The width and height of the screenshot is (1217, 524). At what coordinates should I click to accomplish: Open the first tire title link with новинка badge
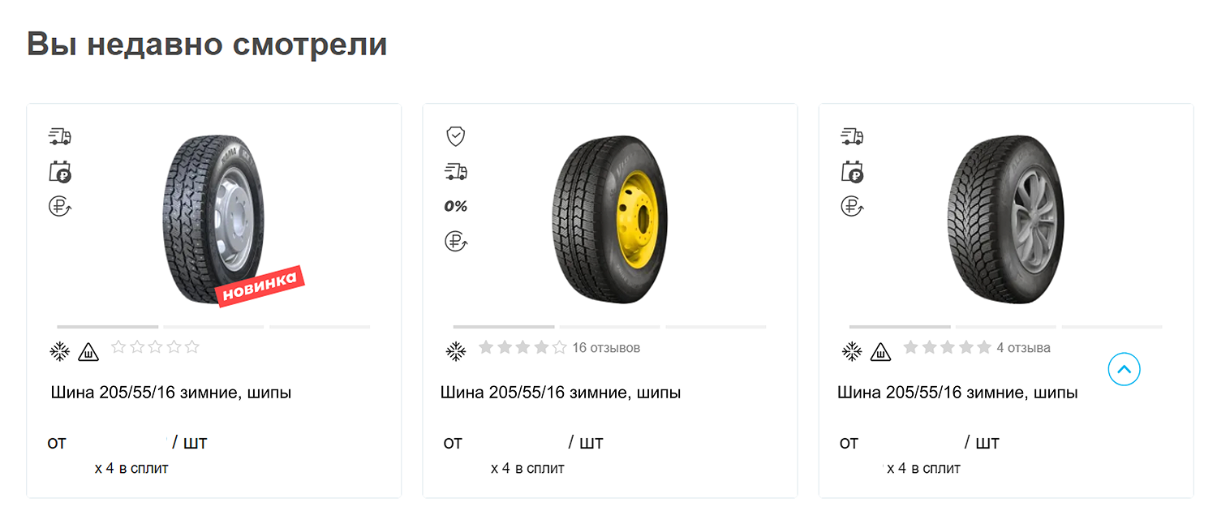171,393
